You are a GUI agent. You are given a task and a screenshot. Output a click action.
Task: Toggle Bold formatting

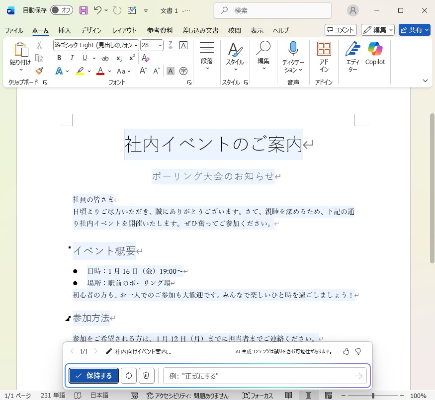(x=59, y=58)
